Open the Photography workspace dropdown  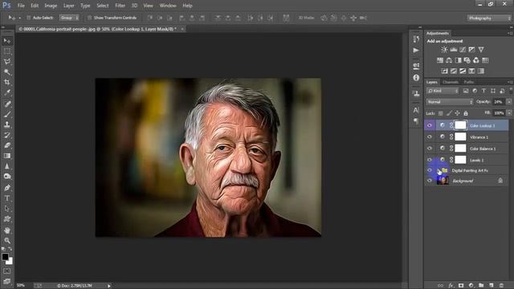(489, 18)
